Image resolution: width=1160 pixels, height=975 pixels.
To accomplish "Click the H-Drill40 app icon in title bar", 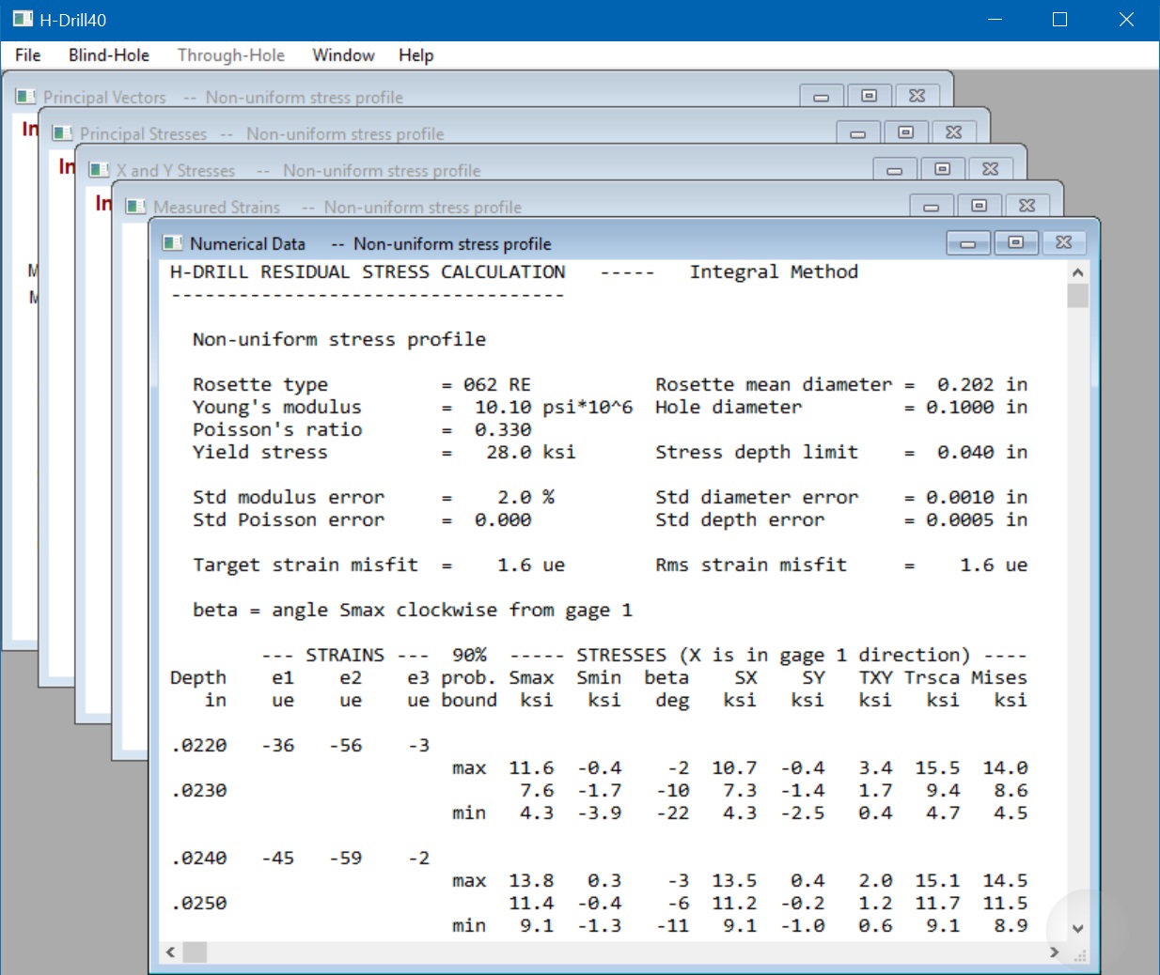I will pos(23,19).
